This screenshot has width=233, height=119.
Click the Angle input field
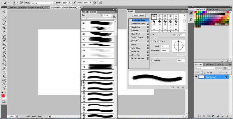tap(165, 46)
